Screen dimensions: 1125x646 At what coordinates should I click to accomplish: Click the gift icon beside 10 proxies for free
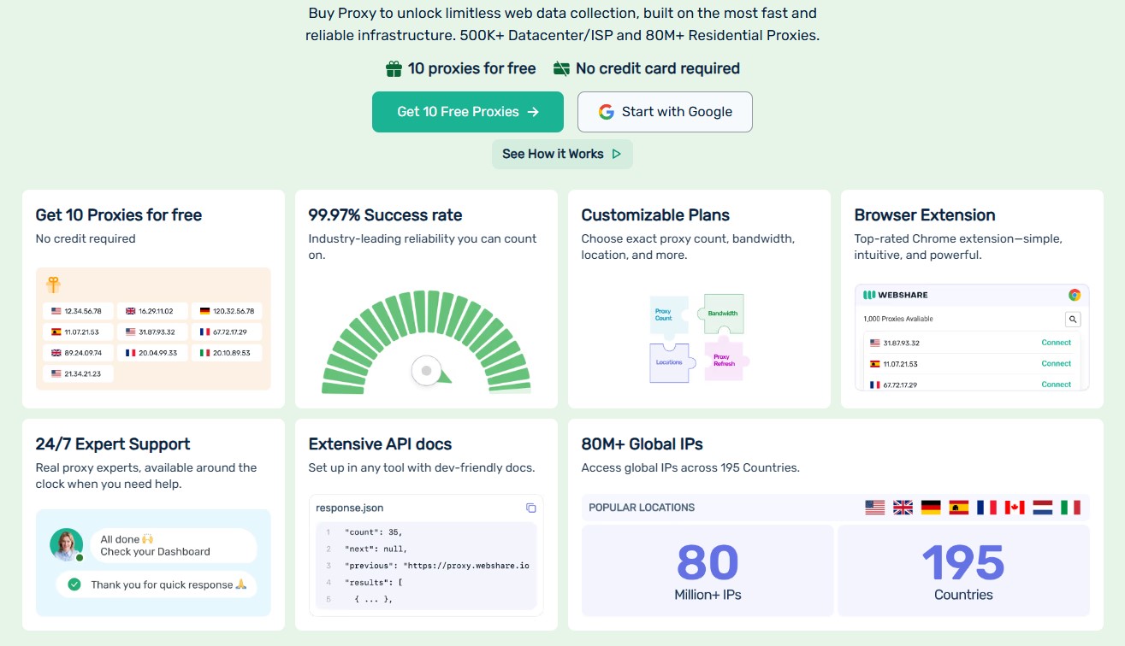394,68
